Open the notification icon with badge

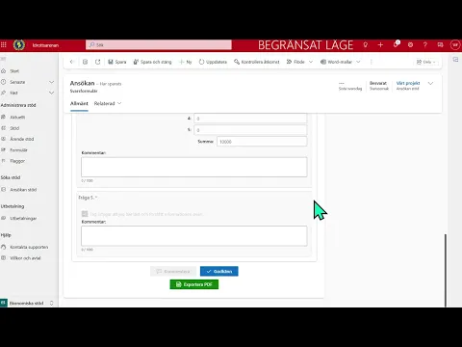396,44
